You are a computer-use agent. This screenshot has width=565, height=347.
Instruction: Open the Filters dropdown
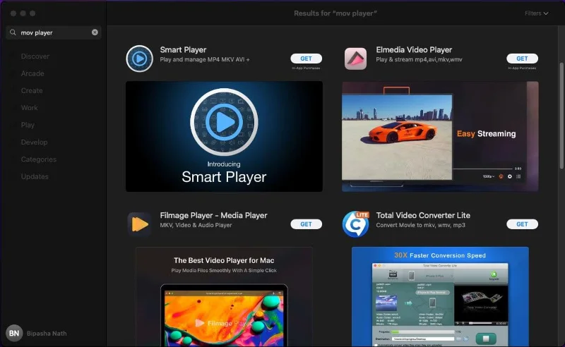click(537, 13)
